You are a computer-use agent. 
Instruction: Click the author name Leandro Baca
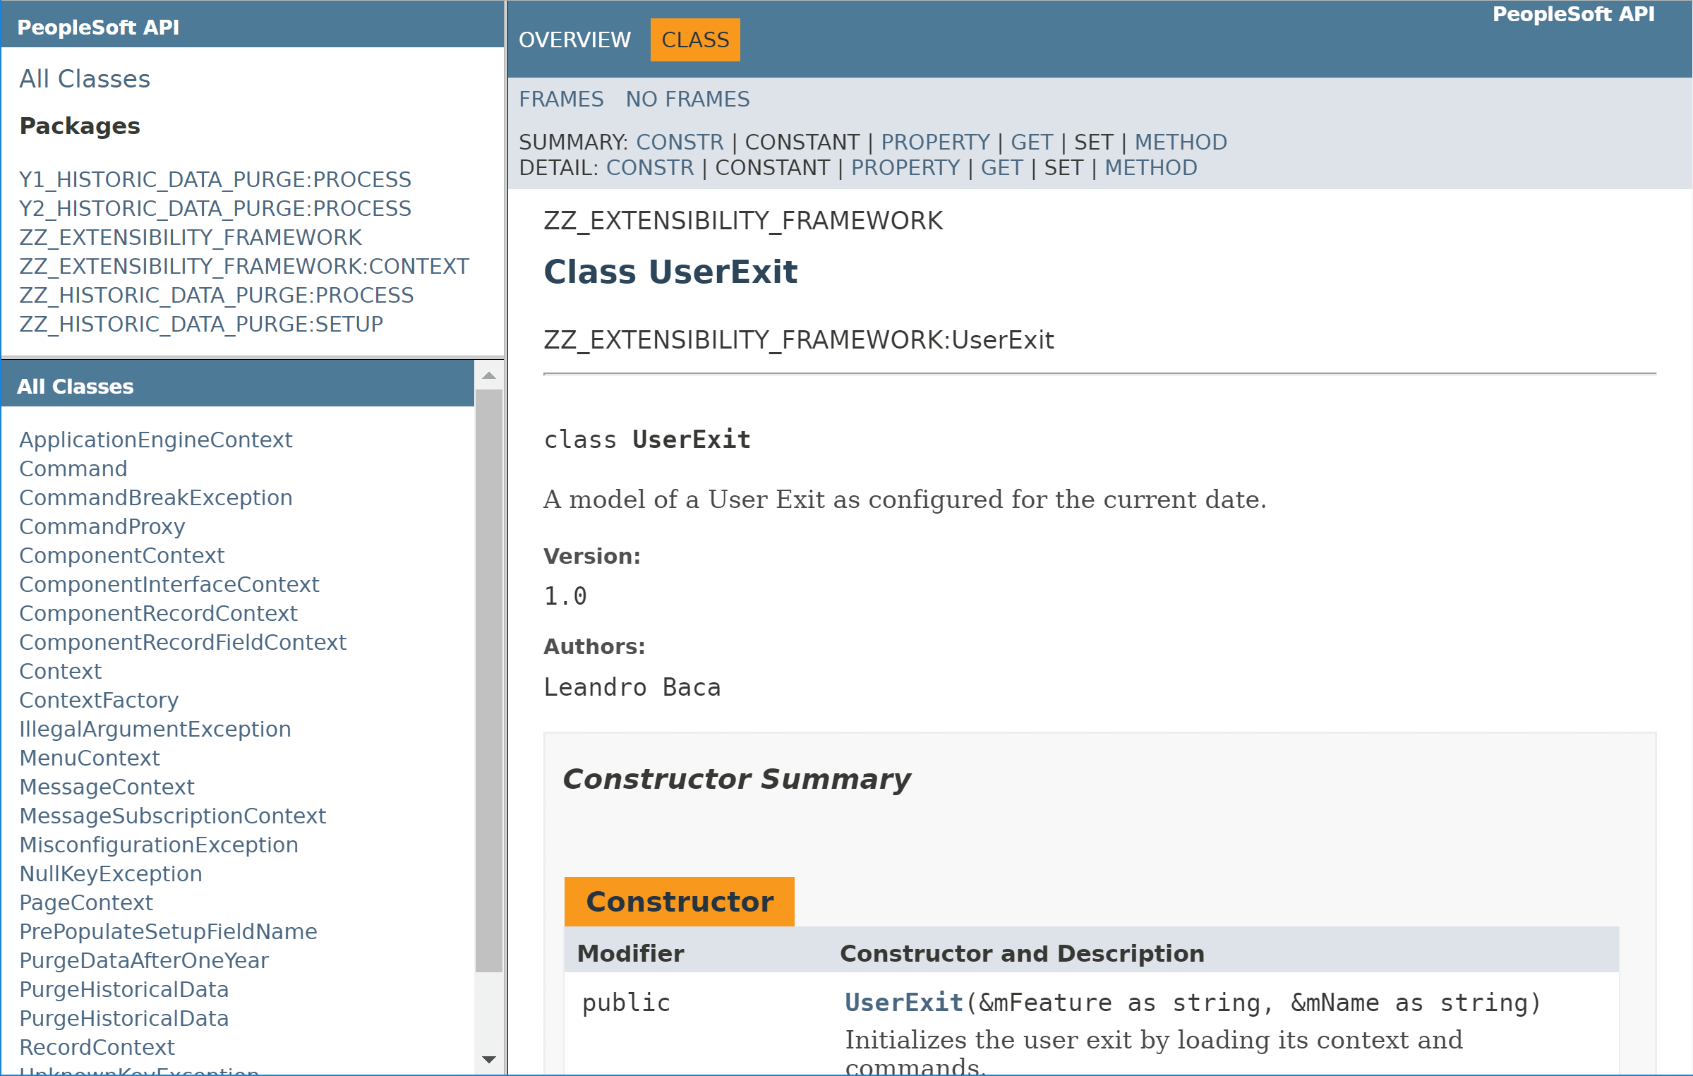pos(632,688)
